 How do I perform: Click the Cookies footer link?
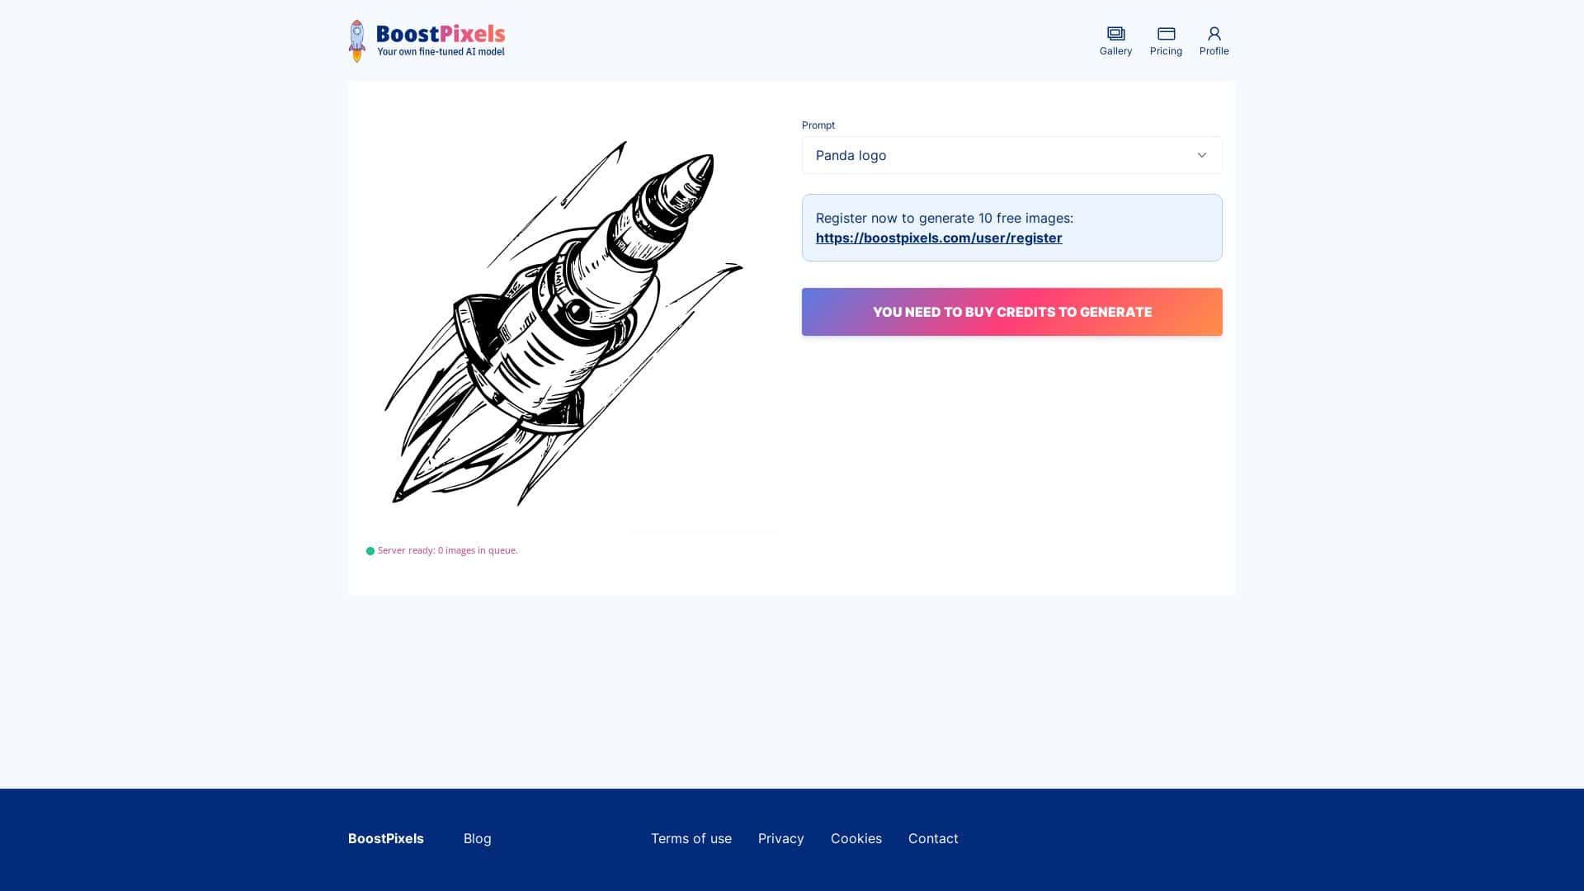[x=856, y=838]
